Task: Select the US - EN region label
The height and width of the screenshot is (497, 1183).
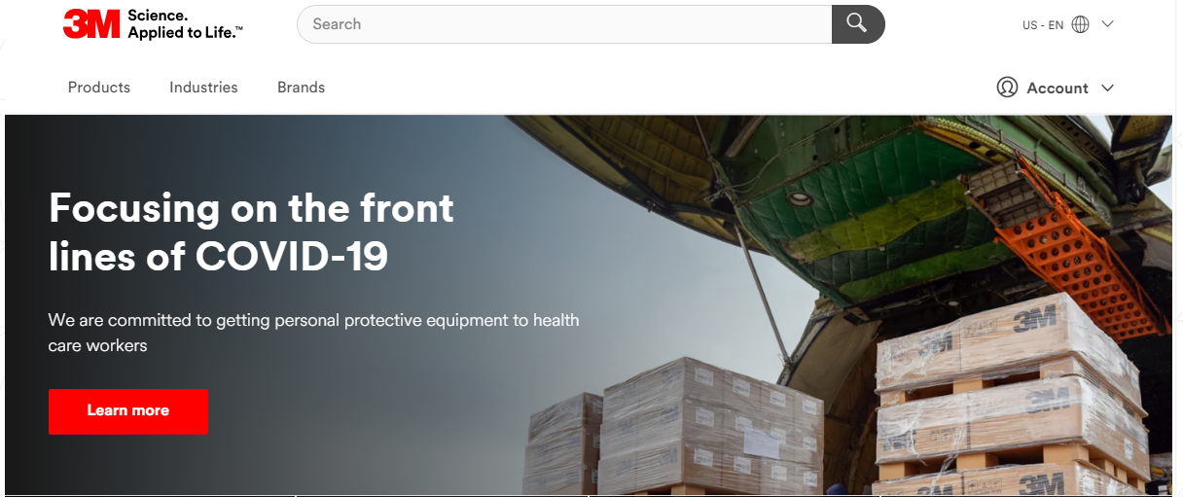Action: click(x=1043, y=25)
